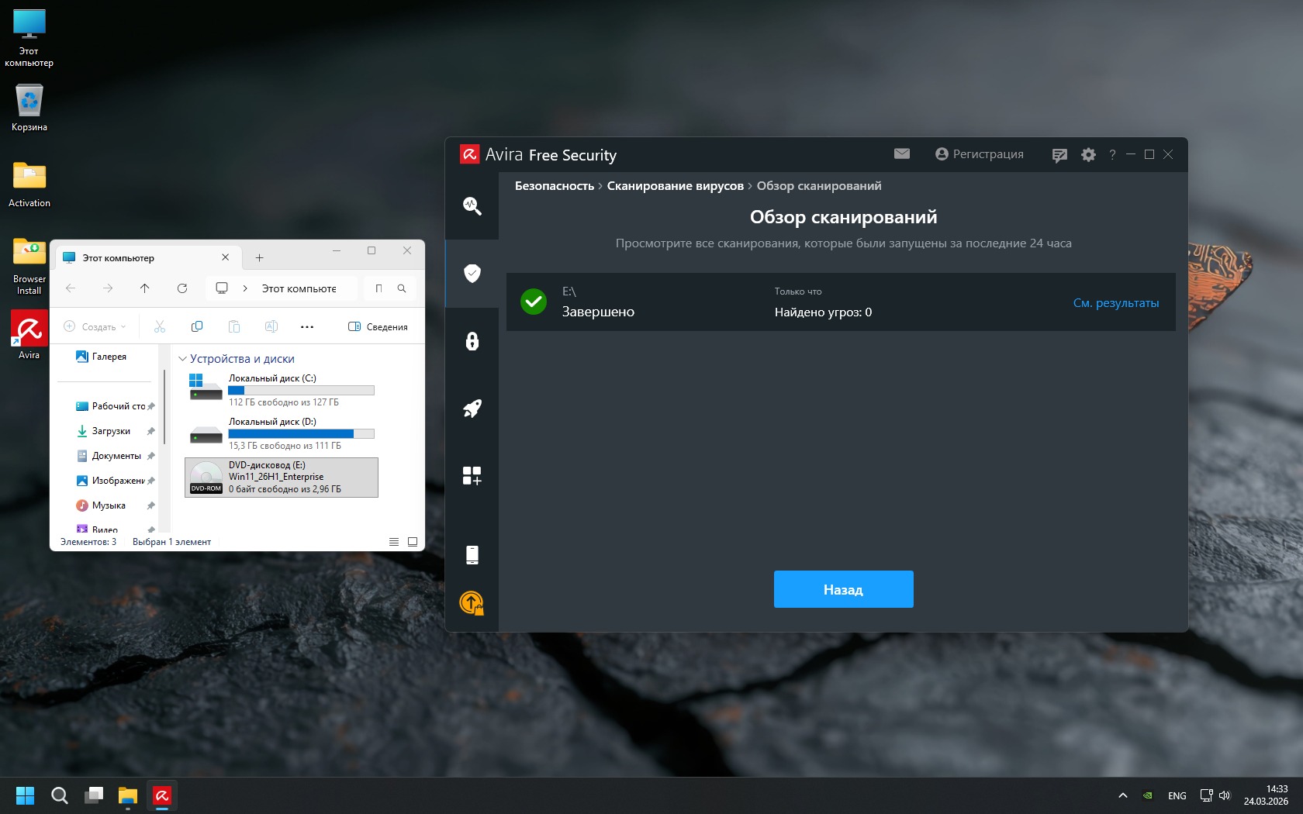This screenshot has height=814, width=1303.
Task: Open the mobile device icon in sidebar
Action: point(472,554)
